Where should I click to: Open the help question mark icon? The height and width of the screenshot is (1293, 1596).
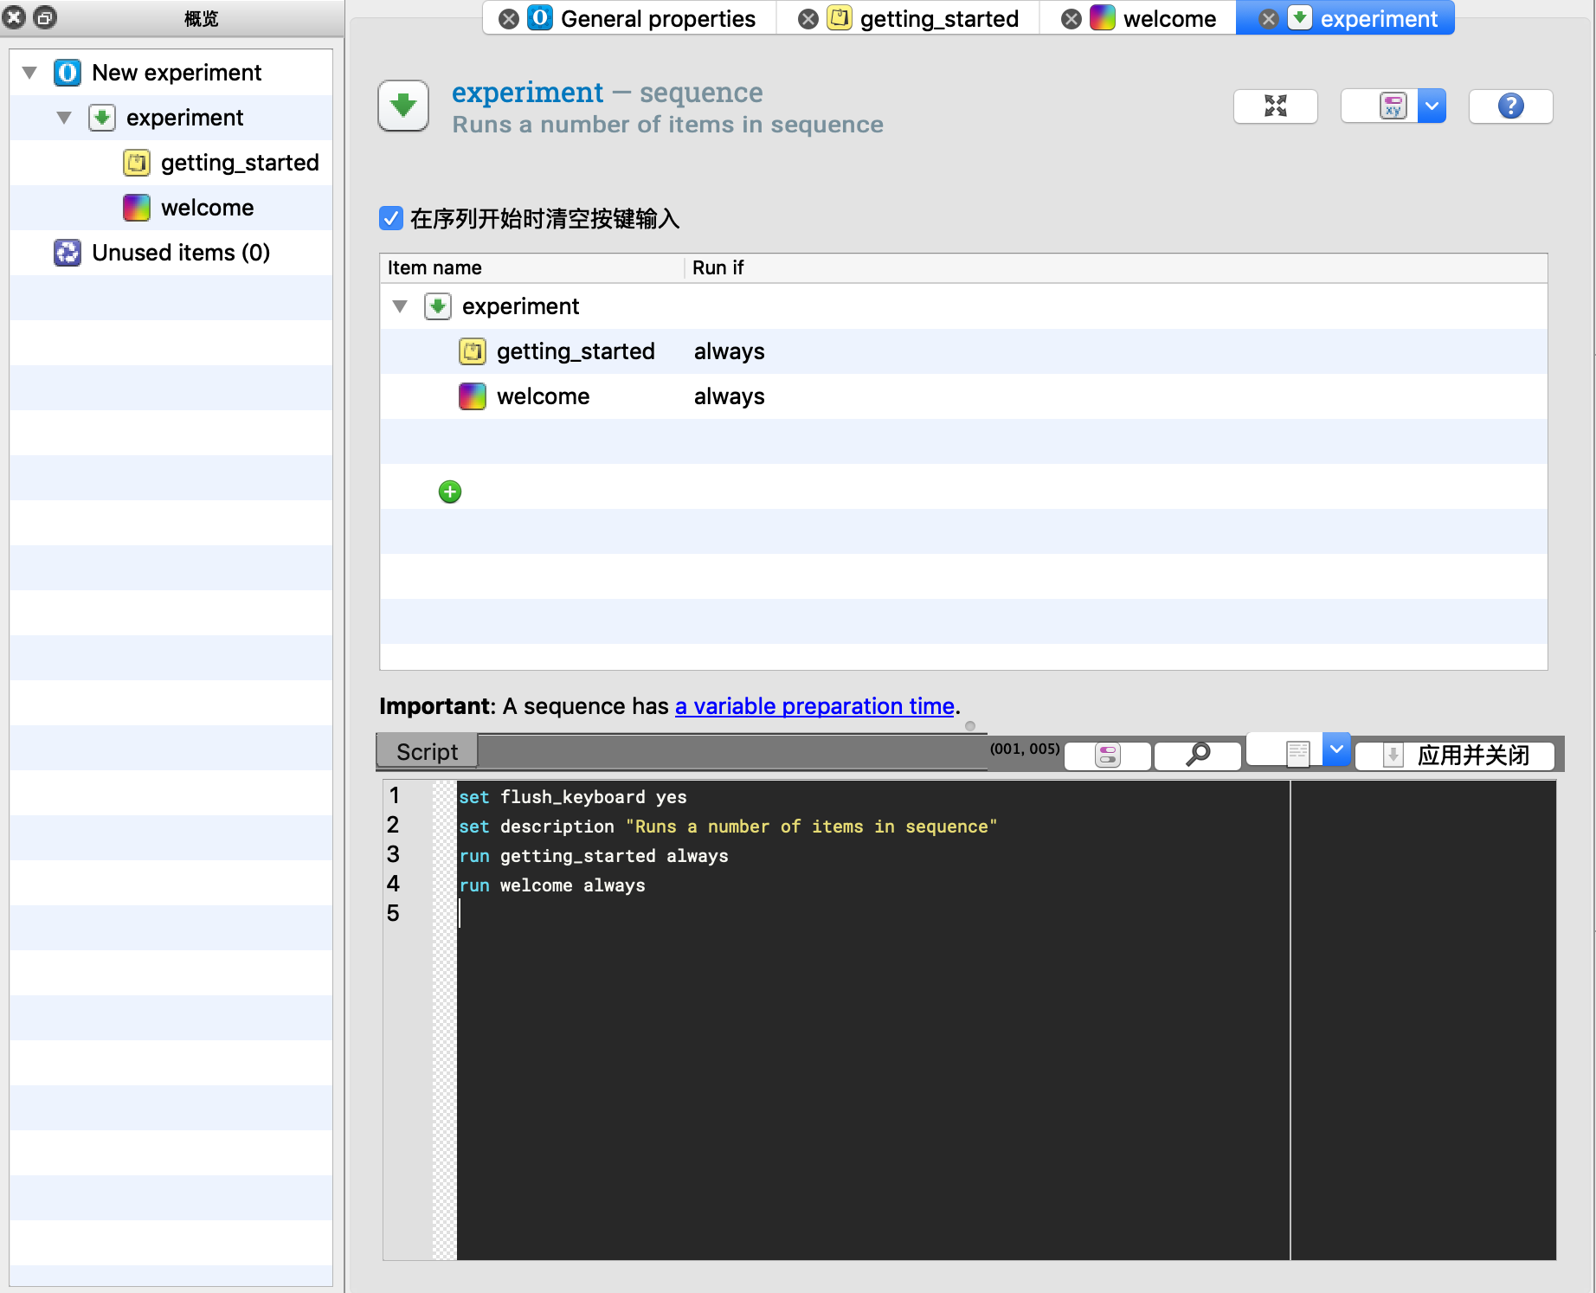1510,106
